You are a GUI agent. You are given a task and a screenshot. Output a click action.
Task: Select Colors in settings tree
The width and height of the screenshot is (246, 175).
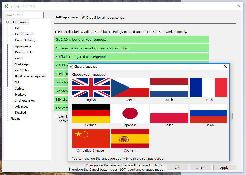pos(19,58)
